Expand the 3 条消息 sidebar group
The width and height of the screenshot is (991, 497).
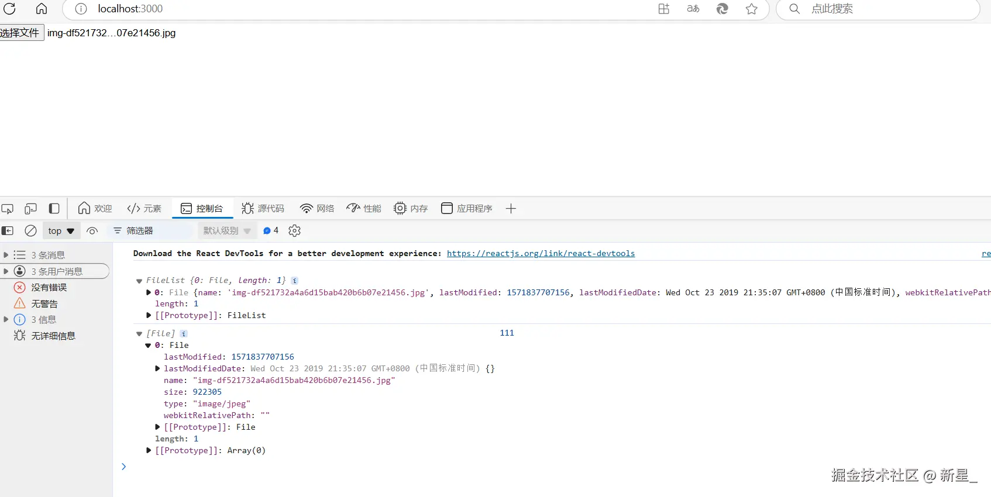[6, 255]
